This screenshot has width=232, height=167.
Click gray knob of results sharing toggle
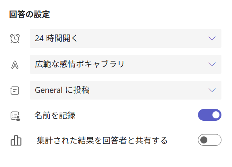click(x=204, y=140)
